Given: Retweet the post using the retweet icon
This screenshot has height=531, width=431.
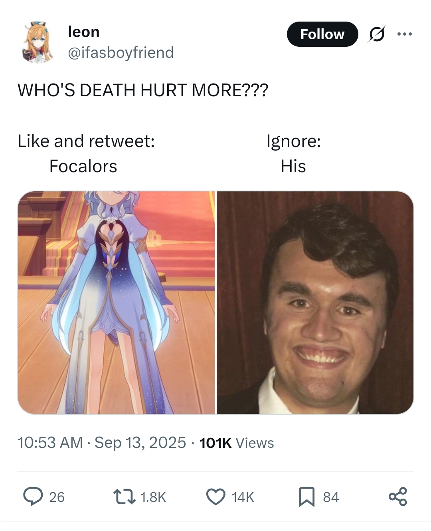Looking at the screenshot, I should pyautogui.click(x=124, y=497).
